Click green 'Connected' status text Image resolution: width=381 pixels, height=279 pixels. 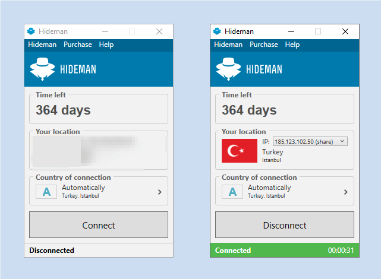point(233,251)
